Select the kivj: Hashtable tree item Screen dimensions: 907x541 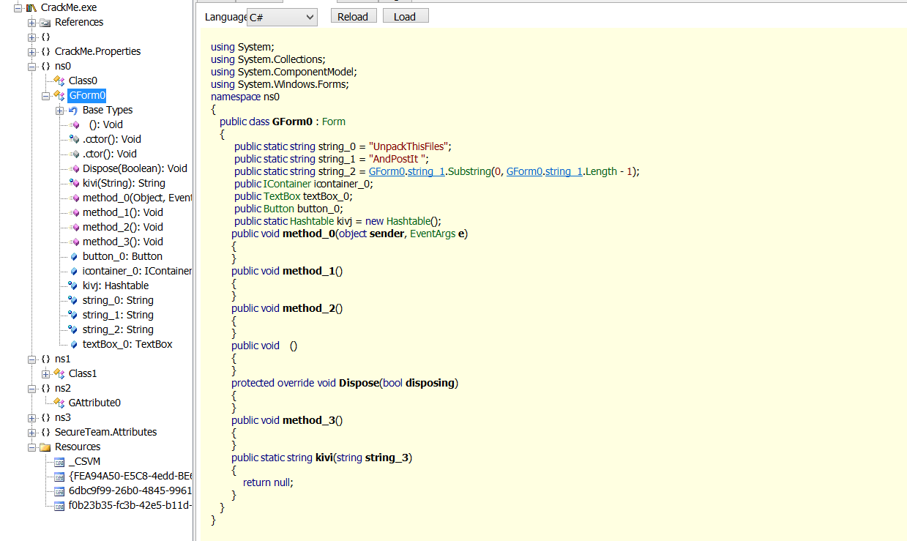[x=116, y=286]
